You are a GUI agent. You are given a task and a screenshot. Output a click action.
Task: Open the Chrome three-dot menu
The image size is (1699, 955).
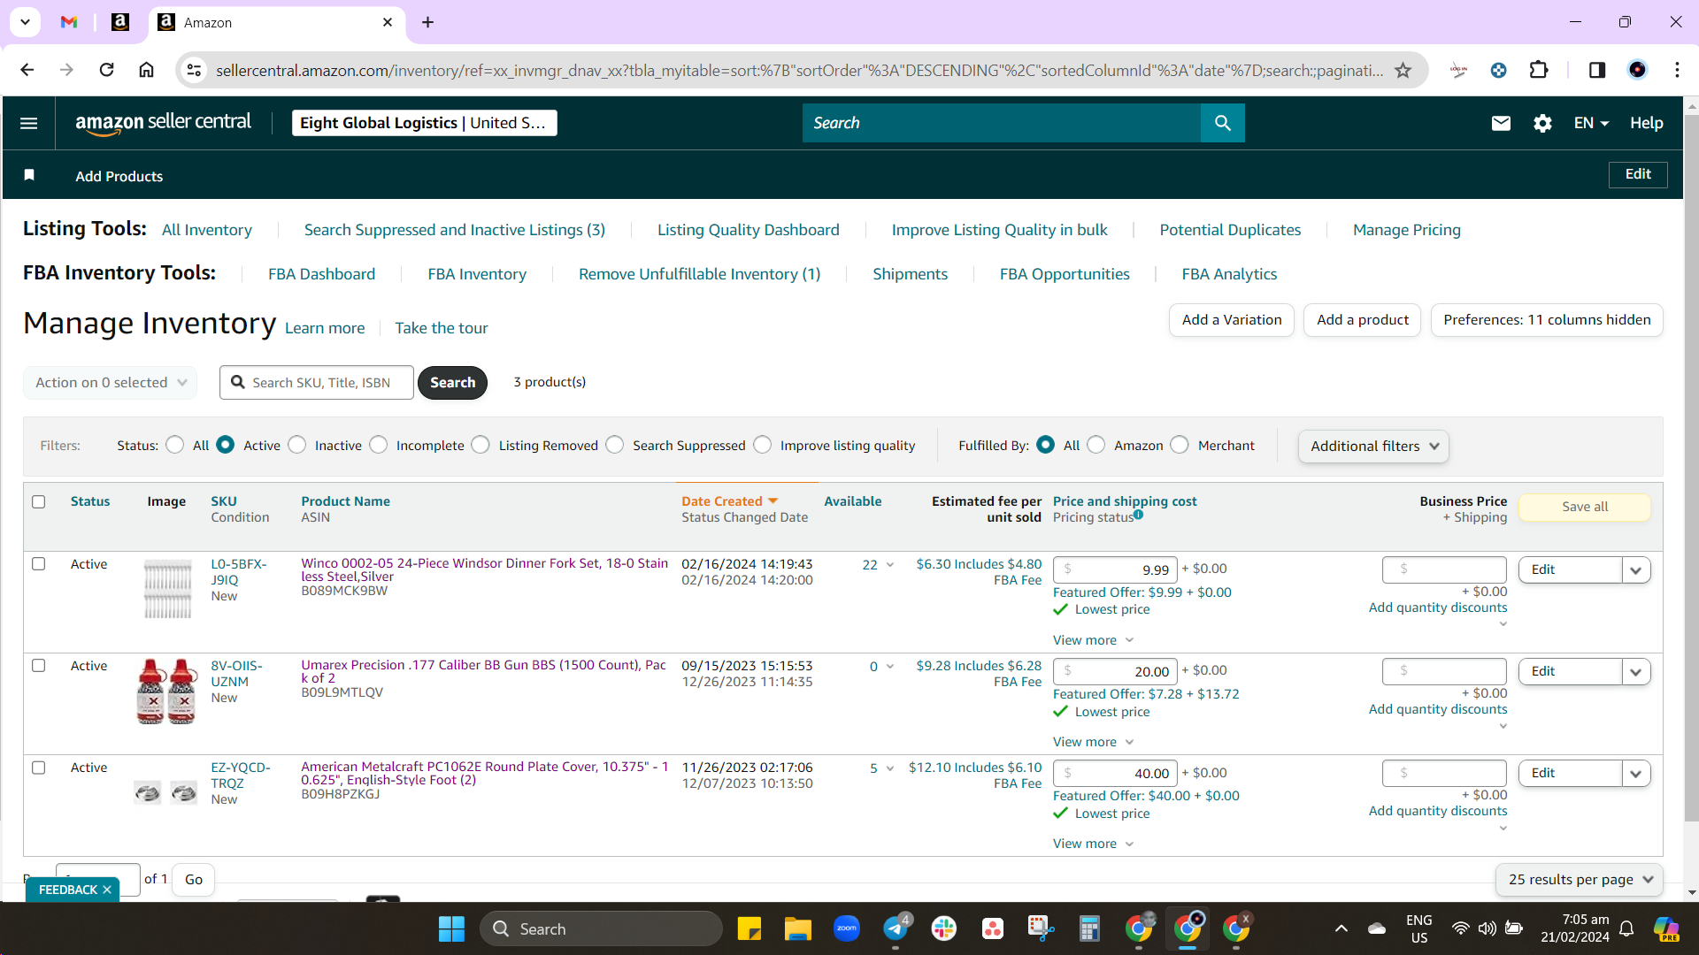[x=1677, y=70]
